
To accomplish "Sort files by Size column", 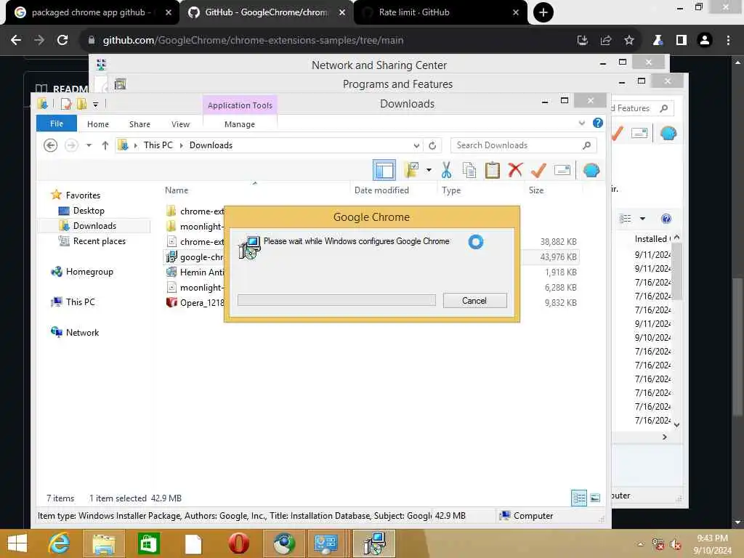I will [536, 190].
